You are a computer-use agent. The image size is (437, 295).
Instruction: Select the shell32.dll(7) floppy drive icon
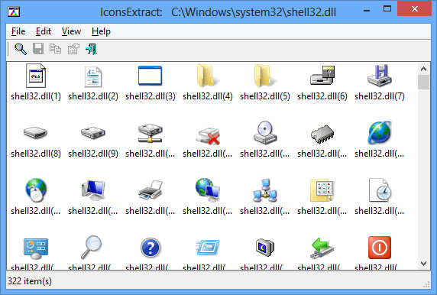point(379,76)
